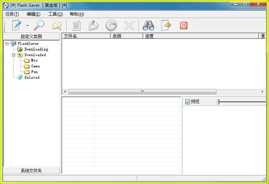Open the 帮助(H) menu
269x184 pixels.
[77, 14]
